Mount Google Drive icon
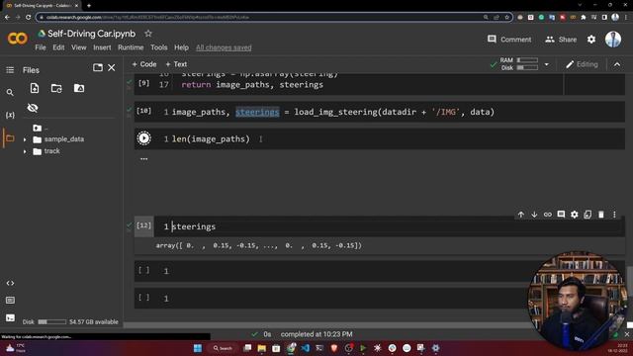The image size is (633, 356). (79, 88)
